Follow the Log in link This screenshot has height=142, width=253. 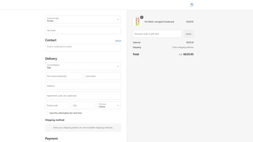118,41
